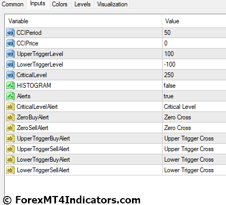This screenshot has height=205, width=226.
Task: Select the LowerTriggerLevel variable name
Action: coord(40,64)
